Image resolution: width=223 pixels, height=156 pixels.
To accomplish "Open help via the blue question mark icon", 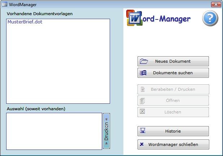I will 210,18.
